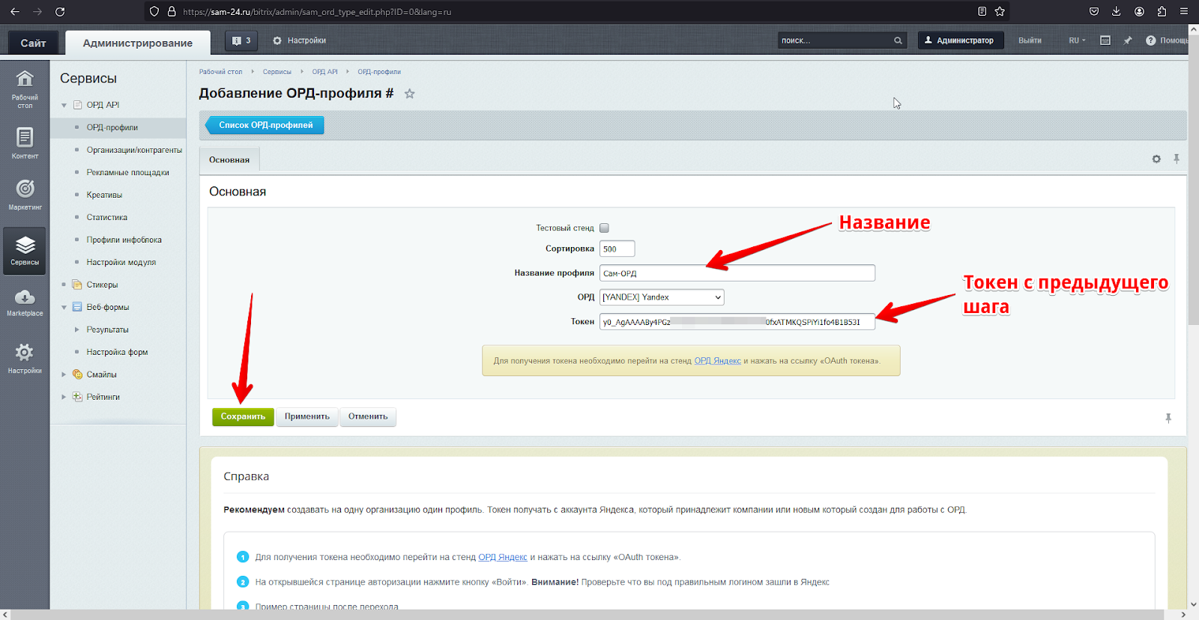Open Настройки gear in sidebar
Viewport: 1199px width, 620px height.
(25, 357)
